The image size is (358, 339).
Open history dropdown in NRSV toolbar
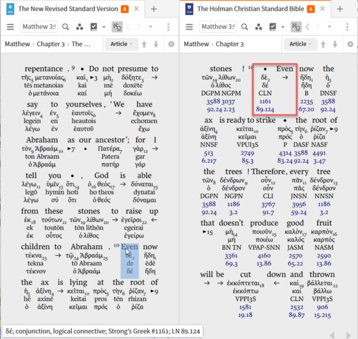151,27
